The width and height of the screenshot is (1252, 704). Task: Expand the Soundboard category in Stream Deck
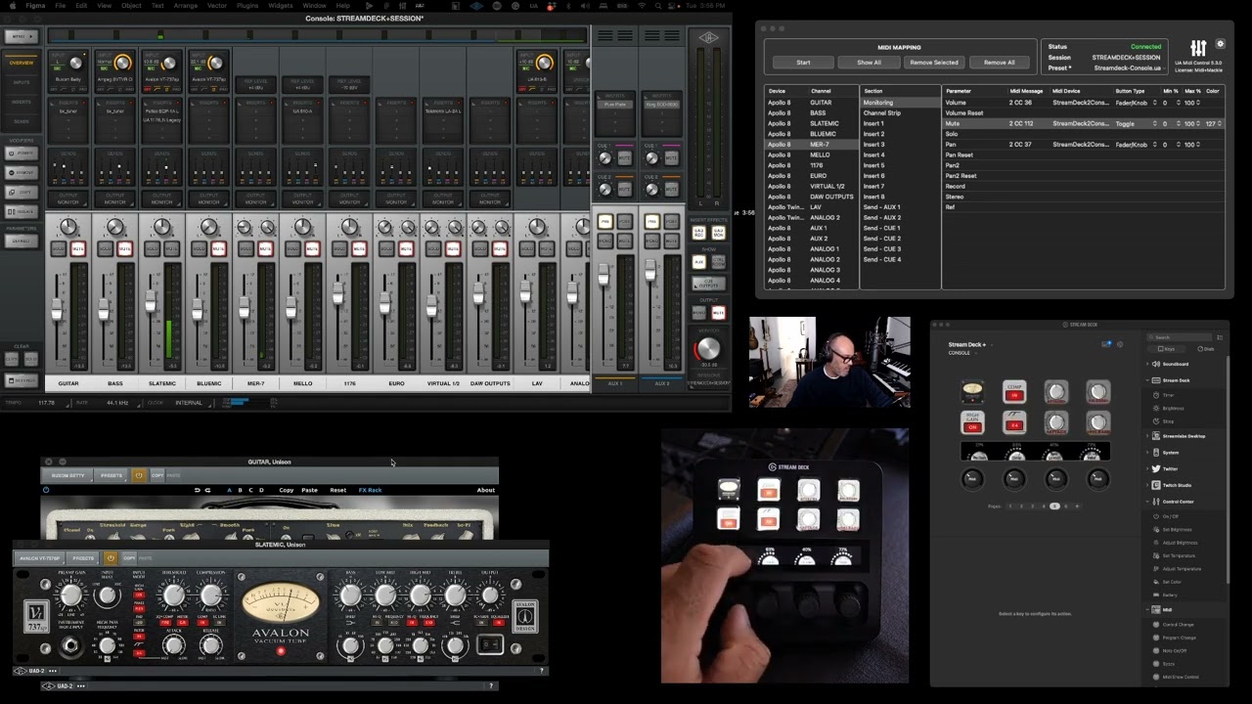(1148, 364)
